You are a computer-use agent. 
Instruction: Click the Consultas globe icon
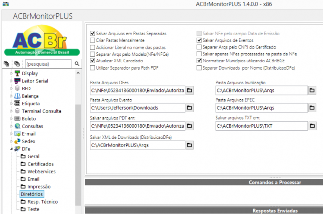coord(18,126)
